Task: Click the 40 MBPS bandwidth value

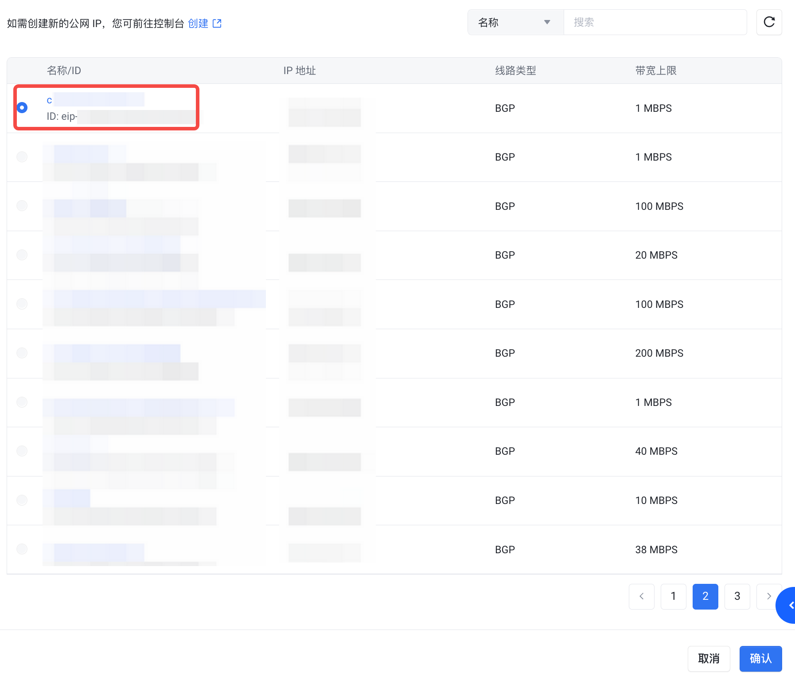Action: click(656, 451)
